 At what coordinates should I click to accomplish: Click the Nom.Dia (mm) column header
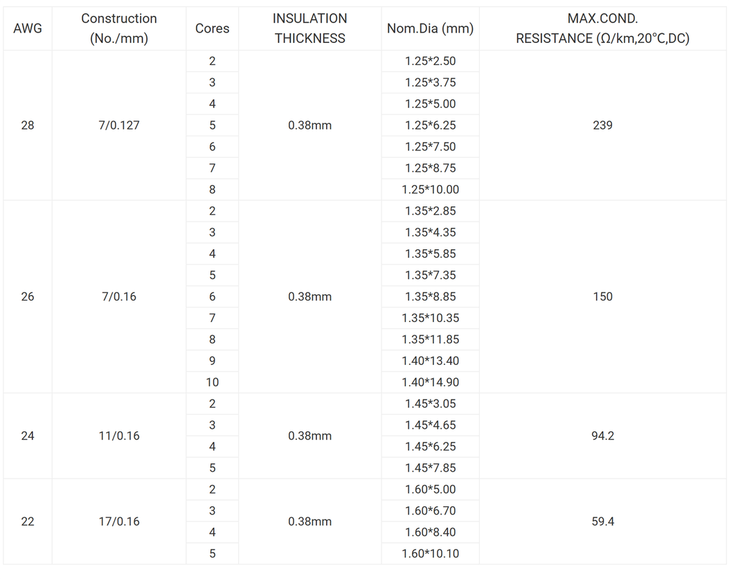tap(430, 28)
